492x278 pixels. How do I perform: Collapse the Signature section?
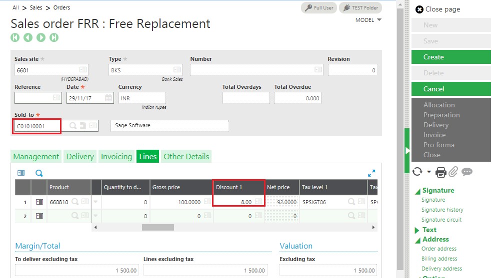click(417, 191)
